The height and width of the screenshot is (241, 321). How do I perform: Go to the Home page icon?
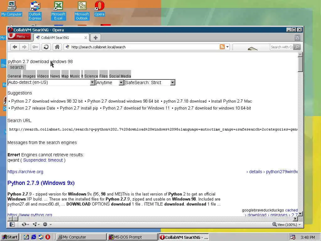pyautogui.click(x=57, y=47)
